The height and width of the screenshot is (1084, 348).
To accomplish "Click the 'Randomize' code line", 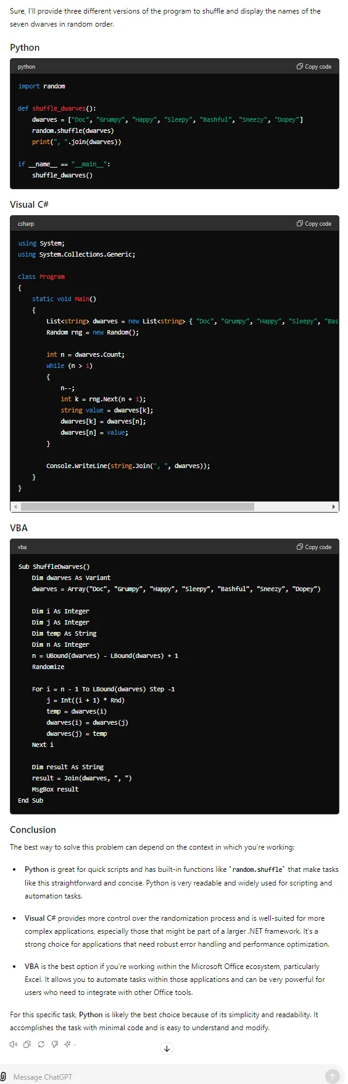I will [x=48, y=667].
